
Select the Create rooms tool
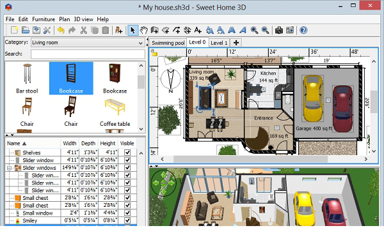pos(166,30)
